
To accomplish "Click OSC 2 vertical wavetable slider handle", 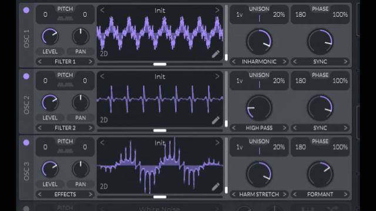I will [x=226, y=124].
